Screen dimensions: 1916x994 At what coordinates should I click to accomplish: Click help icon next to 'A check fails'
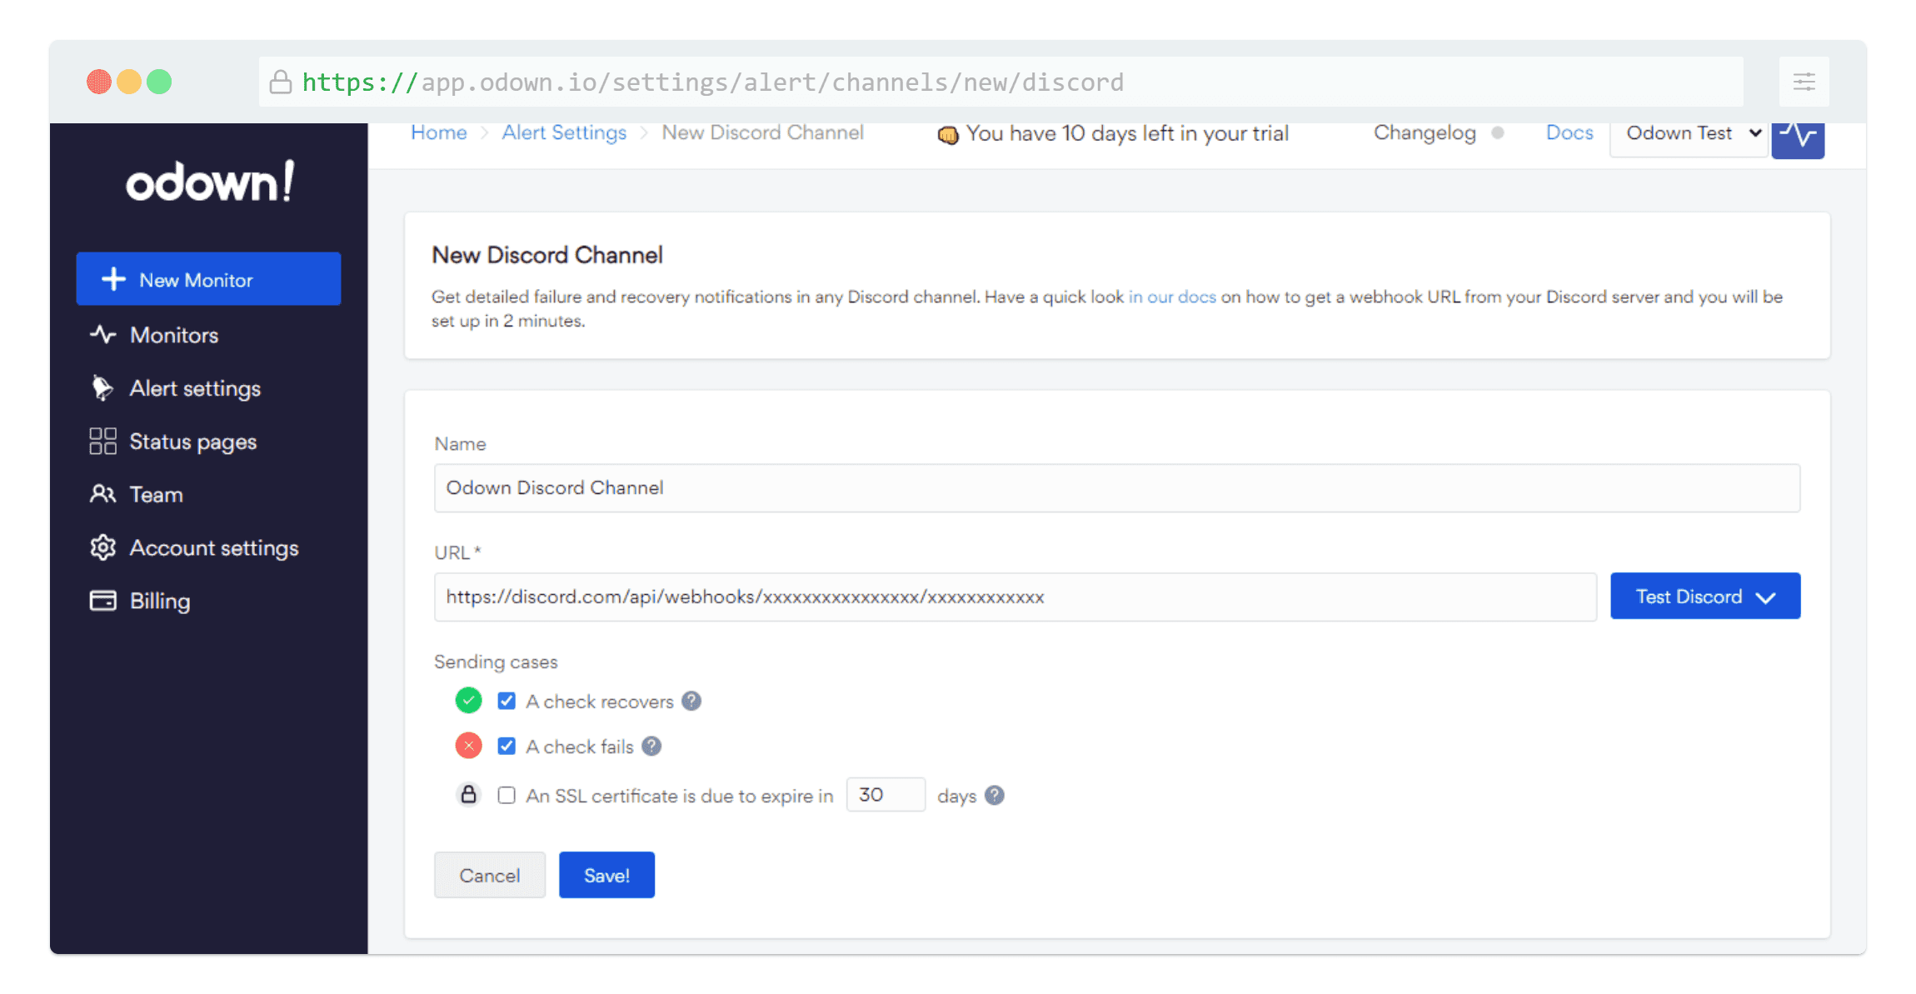coord(651,746)
